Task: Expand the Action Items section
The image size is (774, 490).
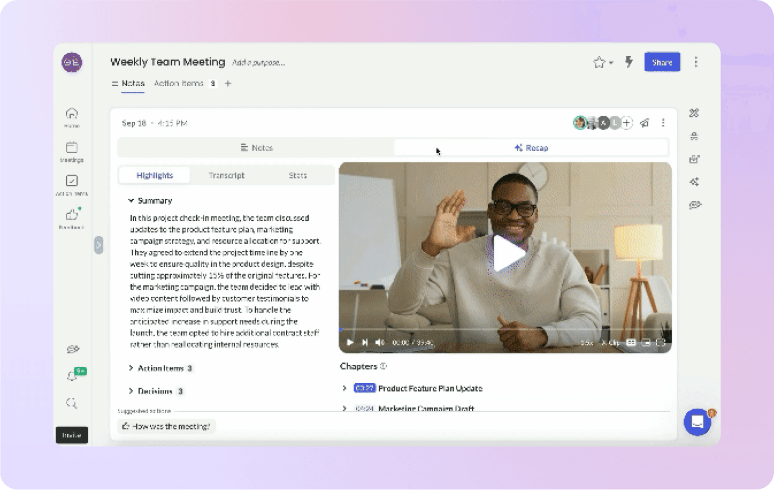Action: [x=131, y=368]
